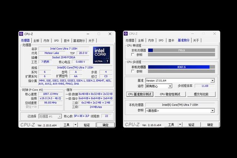Image resolution: width=237 pixels, height=158 pixels.
Task: Click CPU 基准跑分测试 button
Action: coord(140,94)
